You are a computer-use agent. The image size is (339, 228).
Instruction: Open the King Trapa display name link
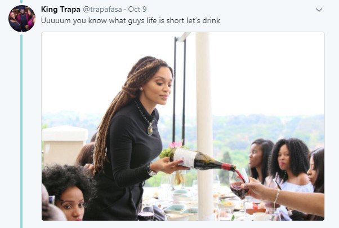tap(61, 10)
